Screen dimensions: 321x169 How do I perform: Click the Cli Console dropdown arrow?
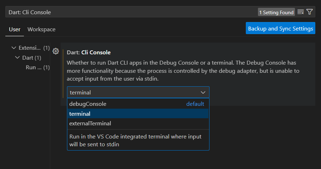[203, 92]
